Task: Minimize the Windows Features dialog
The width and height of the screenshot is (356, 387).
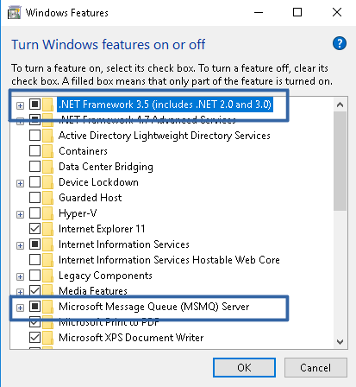Action: click(x=259, y=12)
